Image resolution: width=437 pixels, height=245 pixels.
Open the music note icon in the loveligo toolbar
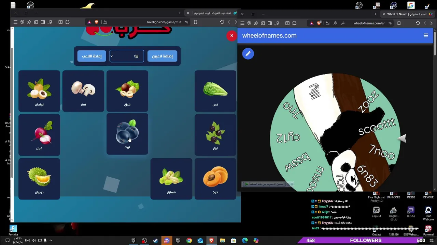(x=50, y=22)
